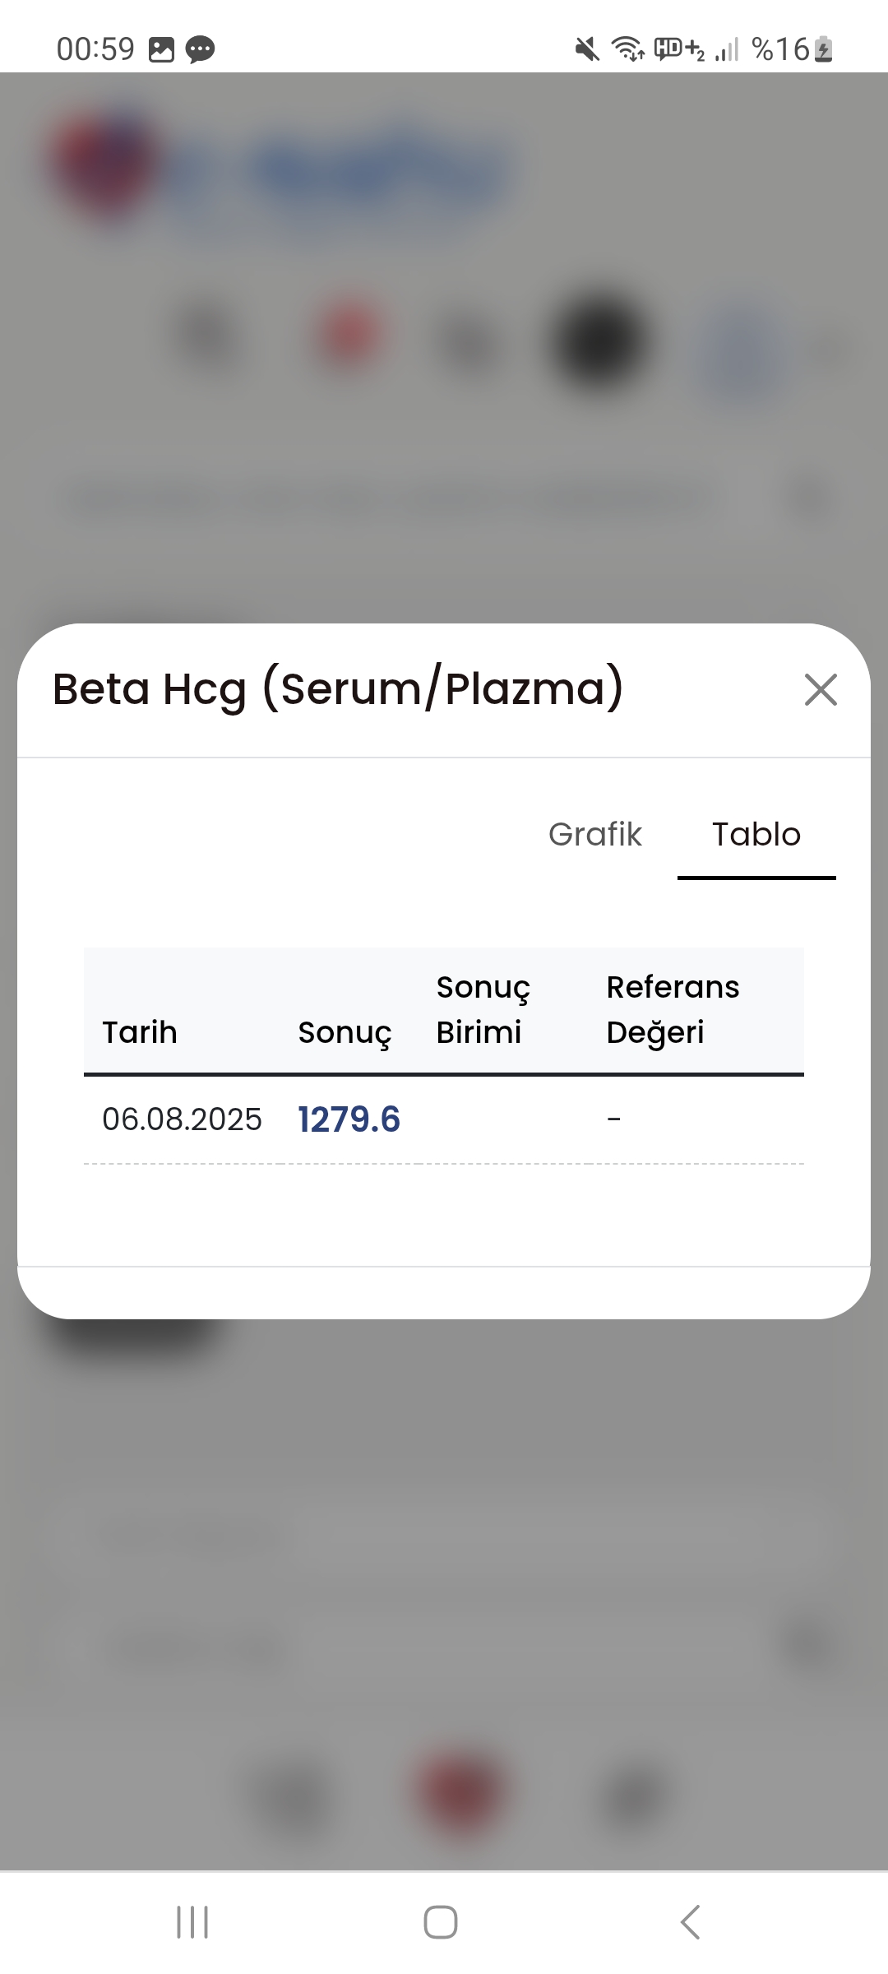Select the Tablo tab
The image size is (888, 1974).
tap(756, 834)
